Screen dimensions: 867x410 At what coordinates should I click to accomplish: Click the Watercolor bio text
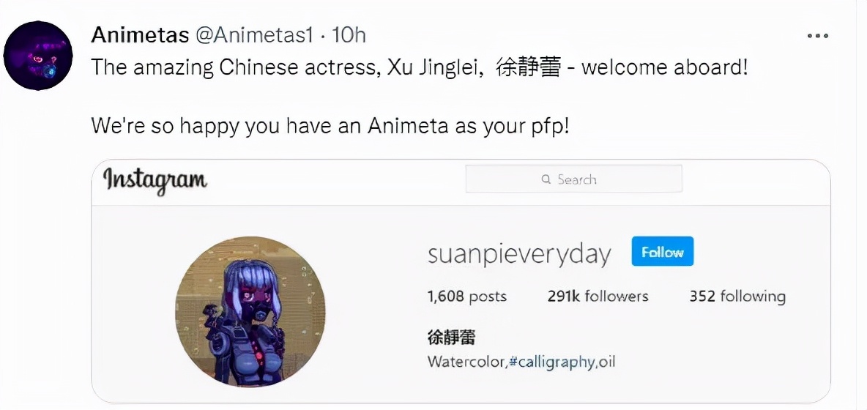pos(466,362)
